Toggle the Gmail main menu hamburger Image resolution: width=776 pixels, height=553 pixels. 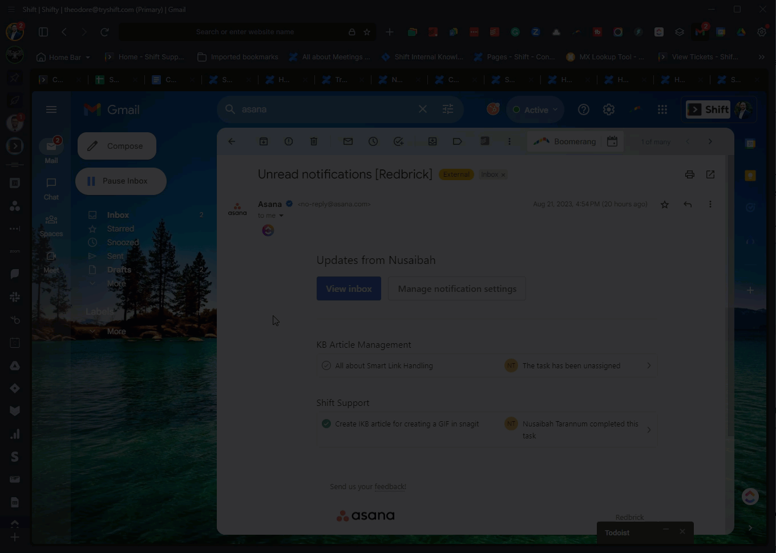[x=51, y=109]
